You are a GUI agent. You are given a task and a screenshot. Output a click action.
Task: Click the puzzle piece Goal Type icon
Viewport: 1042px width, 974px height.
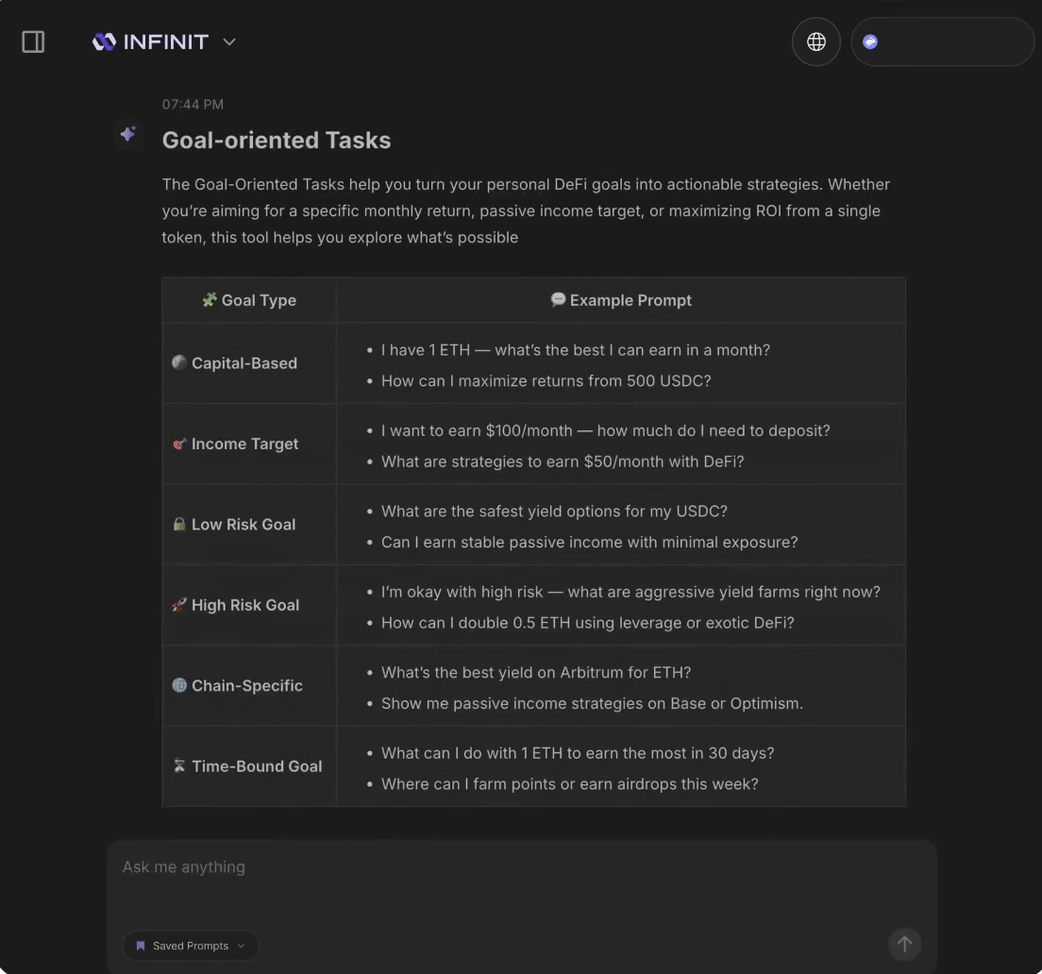click(x=210, y=299)
